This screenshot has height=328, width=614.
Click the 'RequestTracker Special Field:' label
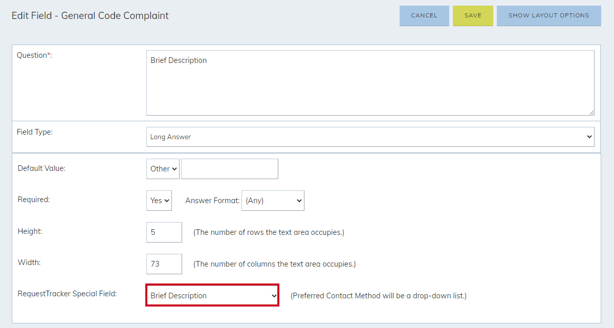tap(68, 294)
